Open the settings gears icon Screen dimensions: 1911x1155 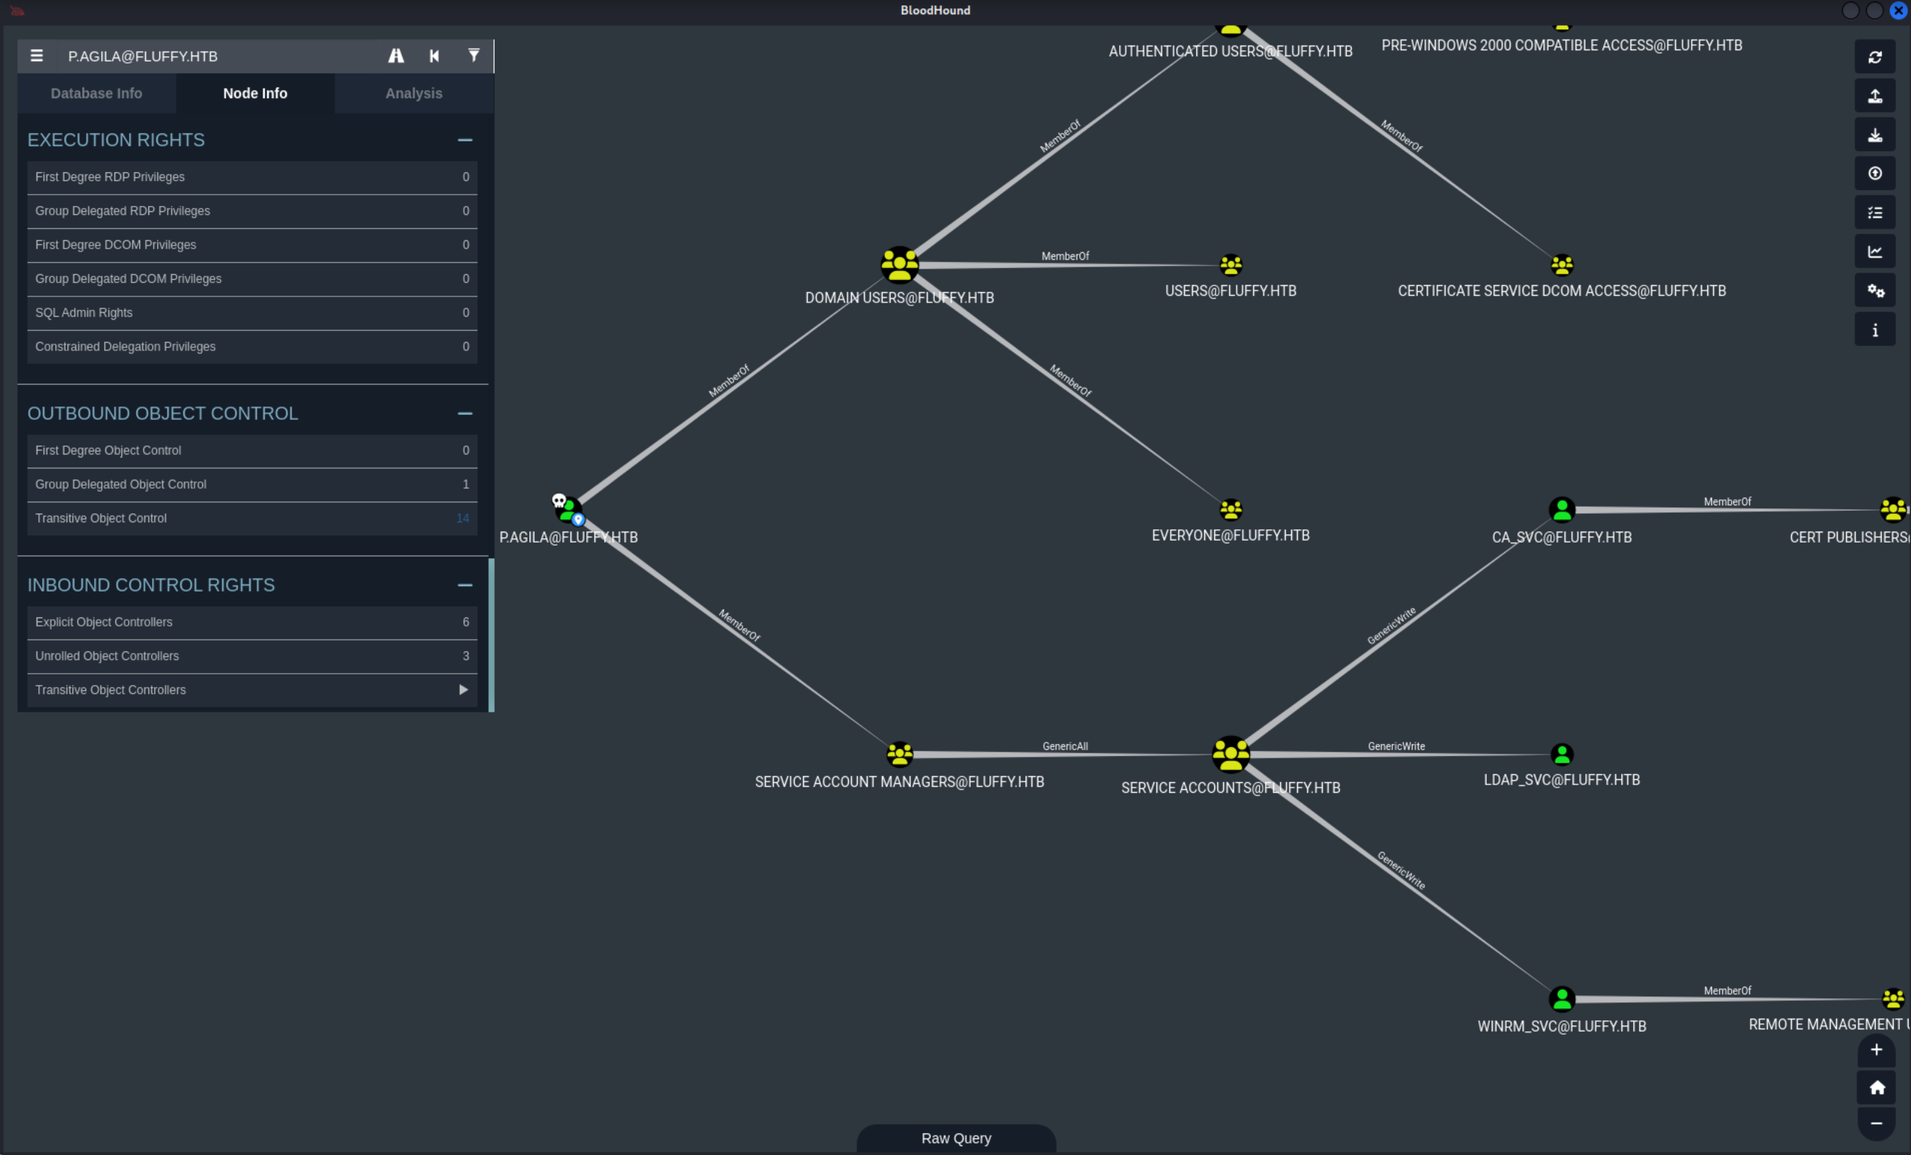tap(1874, 291)
